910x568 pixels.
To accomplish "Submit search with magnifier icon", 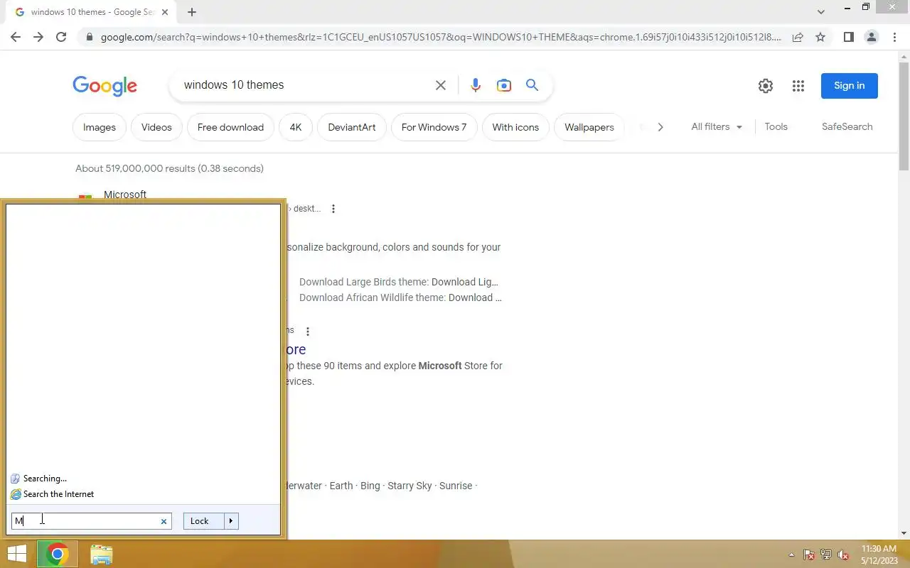I will point(532,85).
